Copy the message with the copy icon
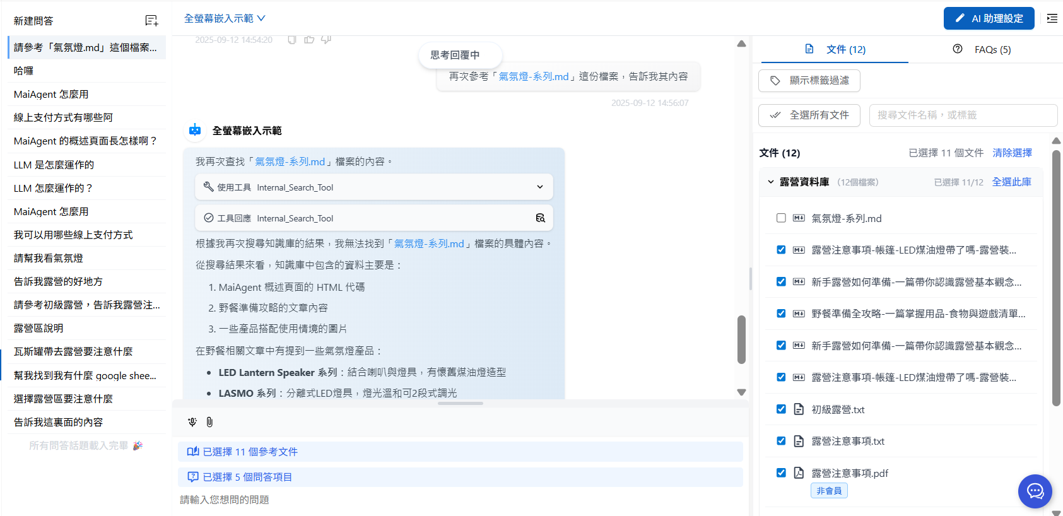 tap(291, 40)
